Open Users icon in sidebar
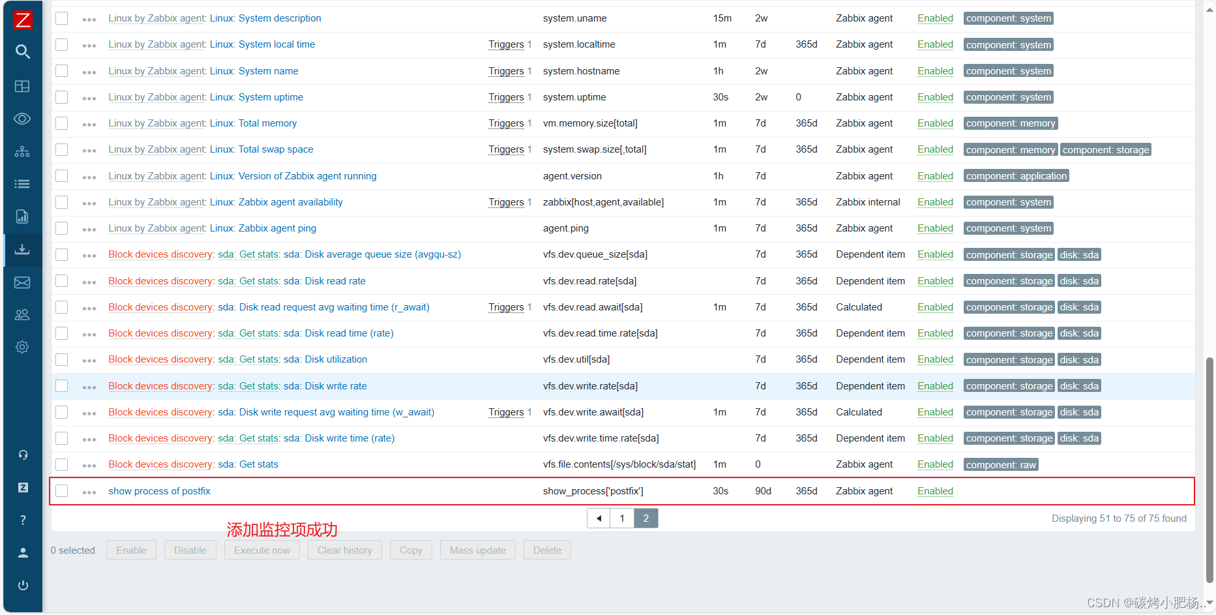The height and width of the screenshot is (615, 1216). point(23,315)
